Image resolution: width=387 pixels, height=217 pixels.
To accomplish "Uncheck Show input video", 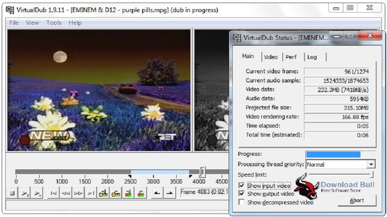I will (242, 186).
